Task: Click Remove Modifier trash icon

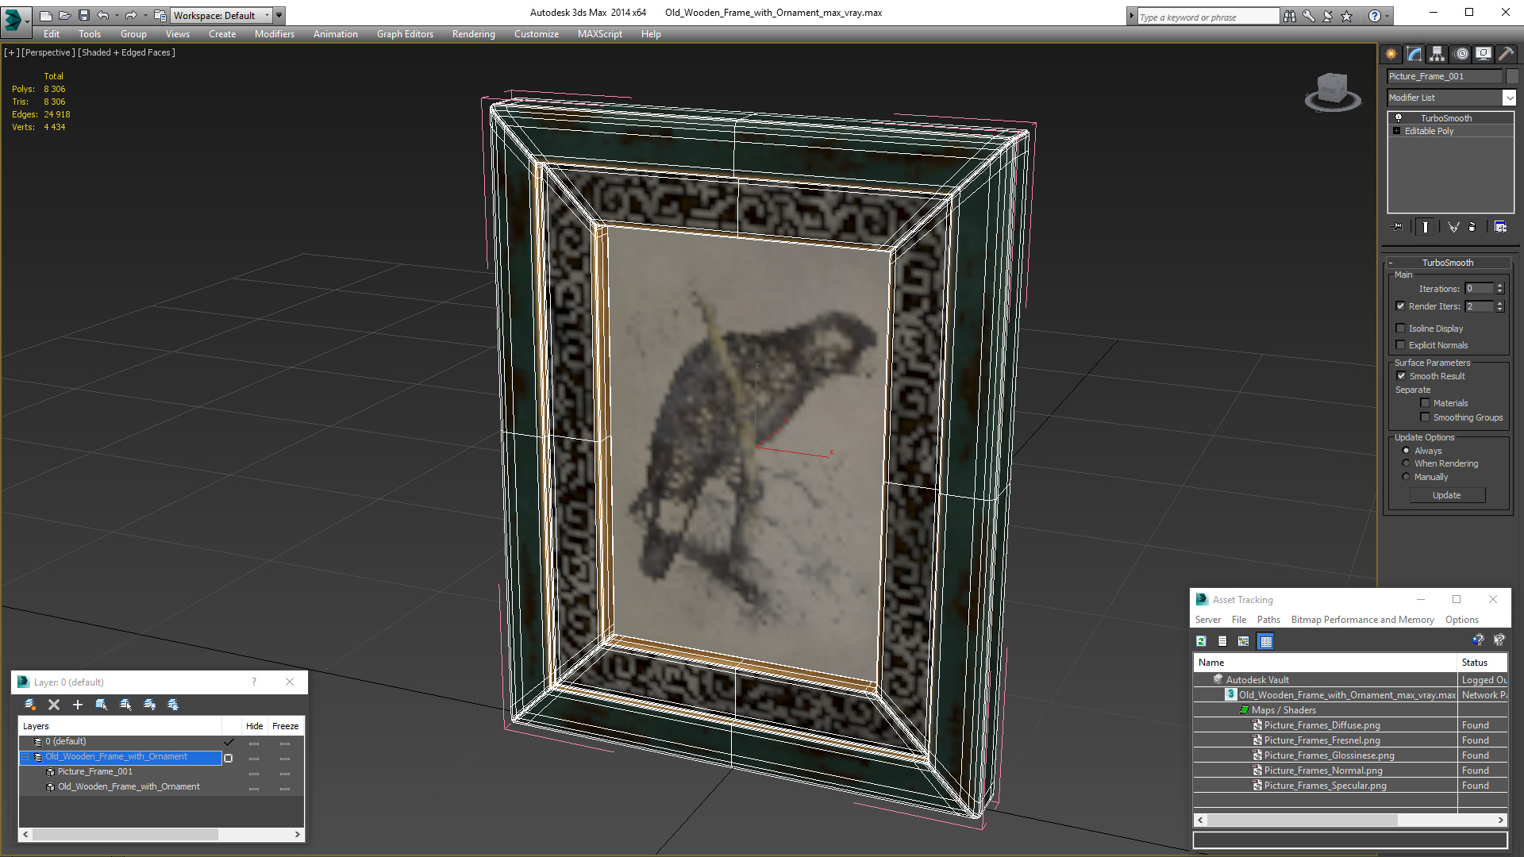Action: tap(1472, 227)
